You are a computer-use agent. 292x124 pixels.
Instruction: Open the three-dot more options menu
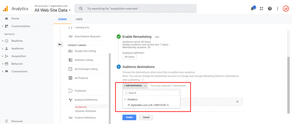point(277,9)
